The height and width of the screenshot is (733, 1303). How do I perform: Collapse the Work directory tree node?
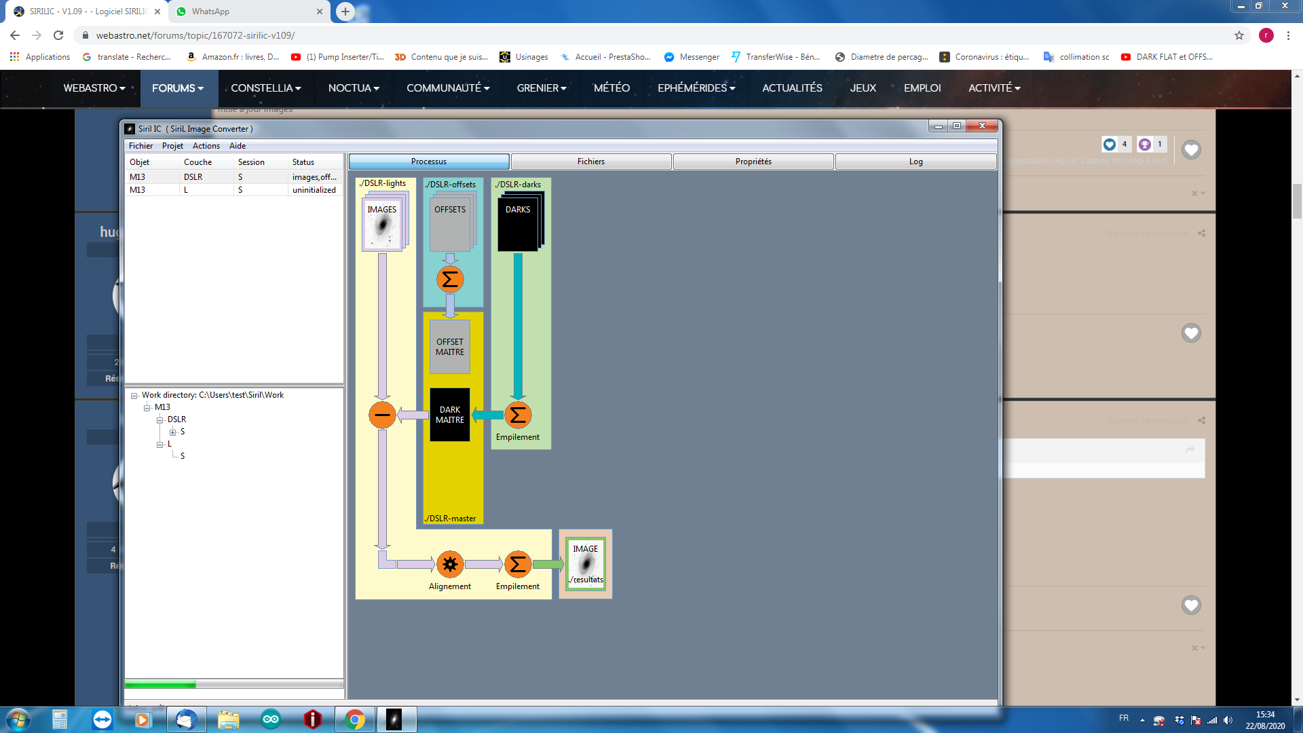tap(134, 396)
